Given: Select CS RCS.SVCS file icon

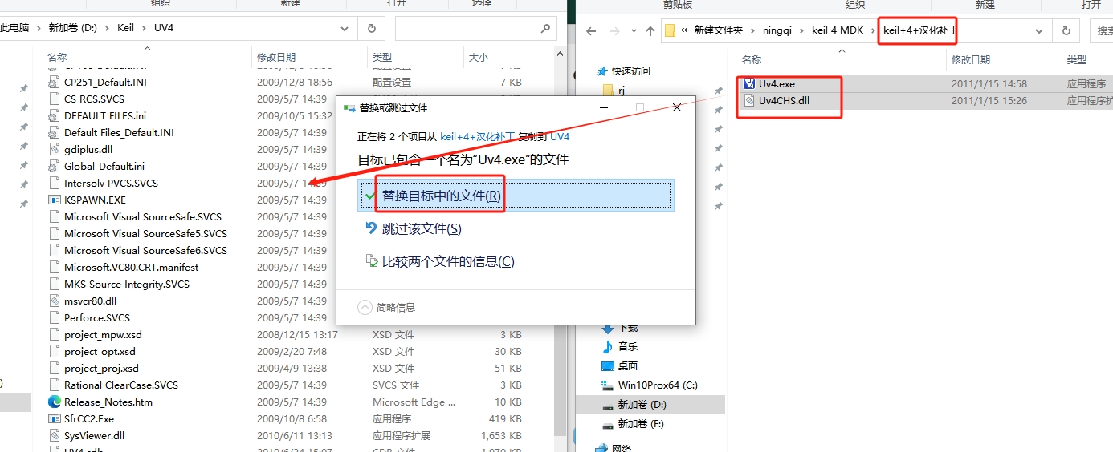Looking at the screenshot, I should tap(54, 99).
